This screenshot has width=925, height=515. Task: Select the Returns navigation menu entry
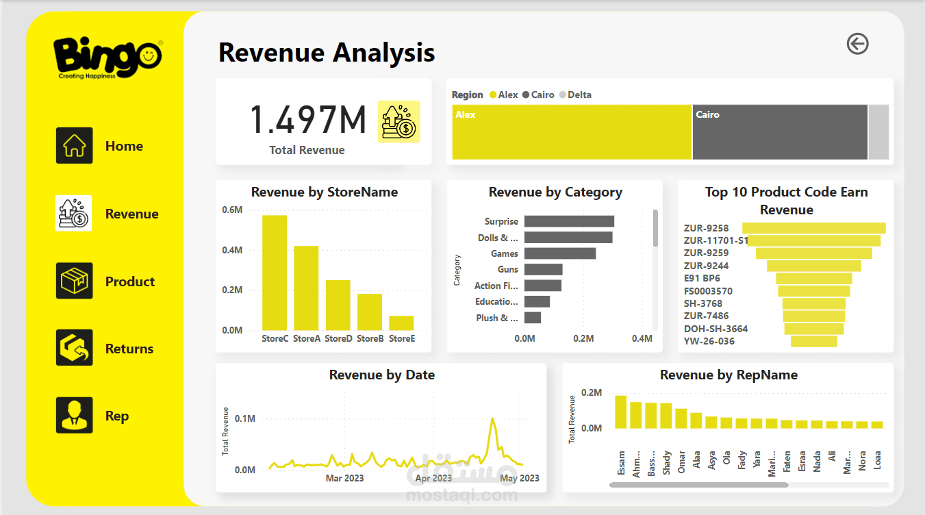coord(129,347)
